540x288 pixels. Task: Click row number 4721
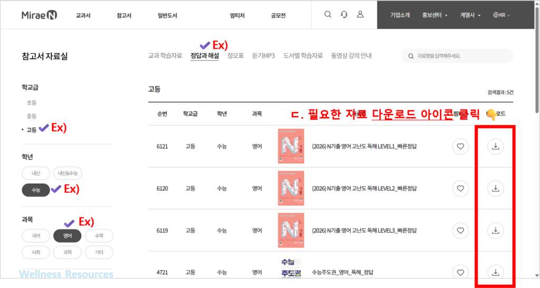click(x=162, y=272)
